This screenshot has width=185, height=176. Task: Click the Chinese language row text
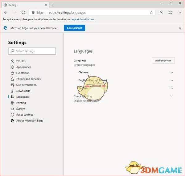[83, 72]
